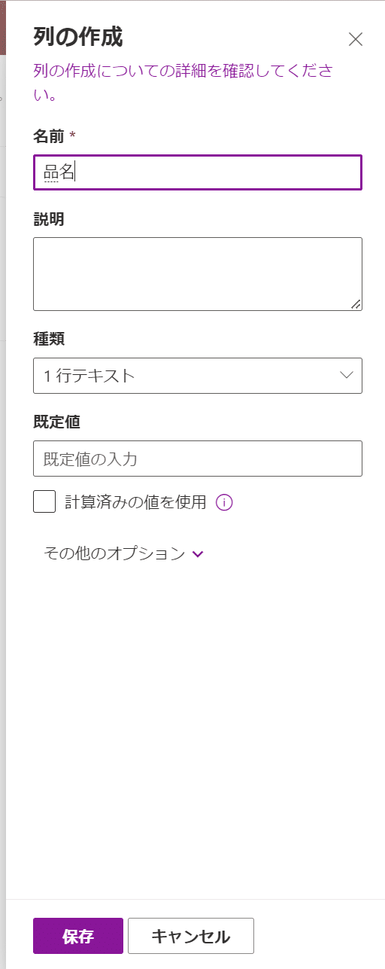Focus the 説明 description text area
The image size is (385, 969).
(x=198, y=274)
